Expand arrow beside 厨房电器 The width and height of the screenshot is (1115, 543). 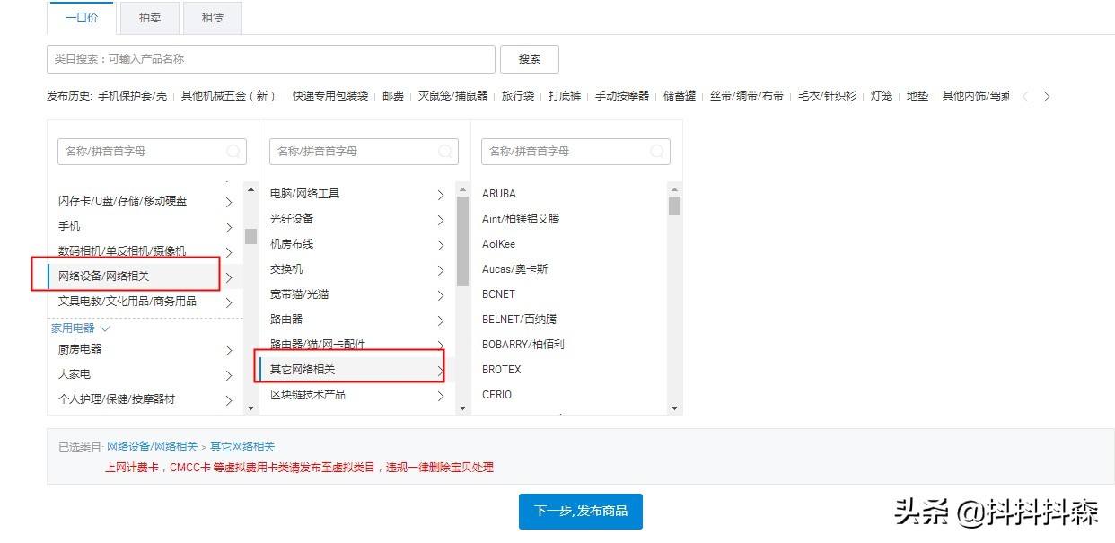229,351
